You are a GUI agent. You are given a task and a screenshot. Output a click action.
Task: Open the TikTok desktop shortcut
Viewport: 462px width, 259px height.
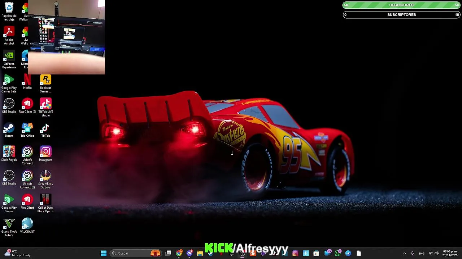[45, 130]
